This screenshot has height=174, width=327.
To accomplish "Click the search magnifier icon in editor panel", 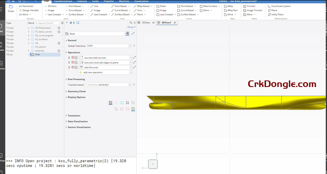I will tap(131, 23).
